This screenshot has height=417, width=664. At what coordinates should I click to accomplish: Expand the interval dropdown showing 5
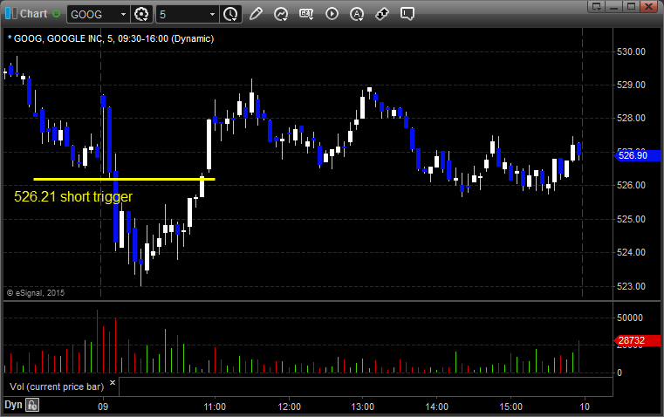[212, 14]
